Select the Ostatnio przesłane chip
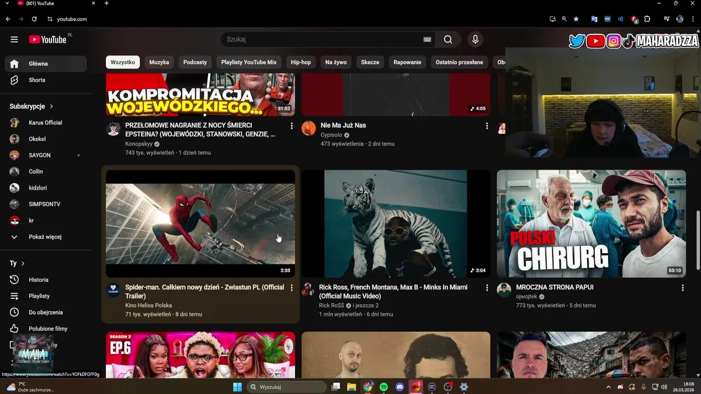Viewport: 701px width, 394px height. tap(459, 62)
